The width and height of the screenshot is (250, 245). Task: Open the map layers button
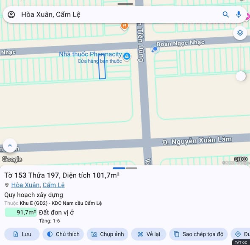(240, 33)
